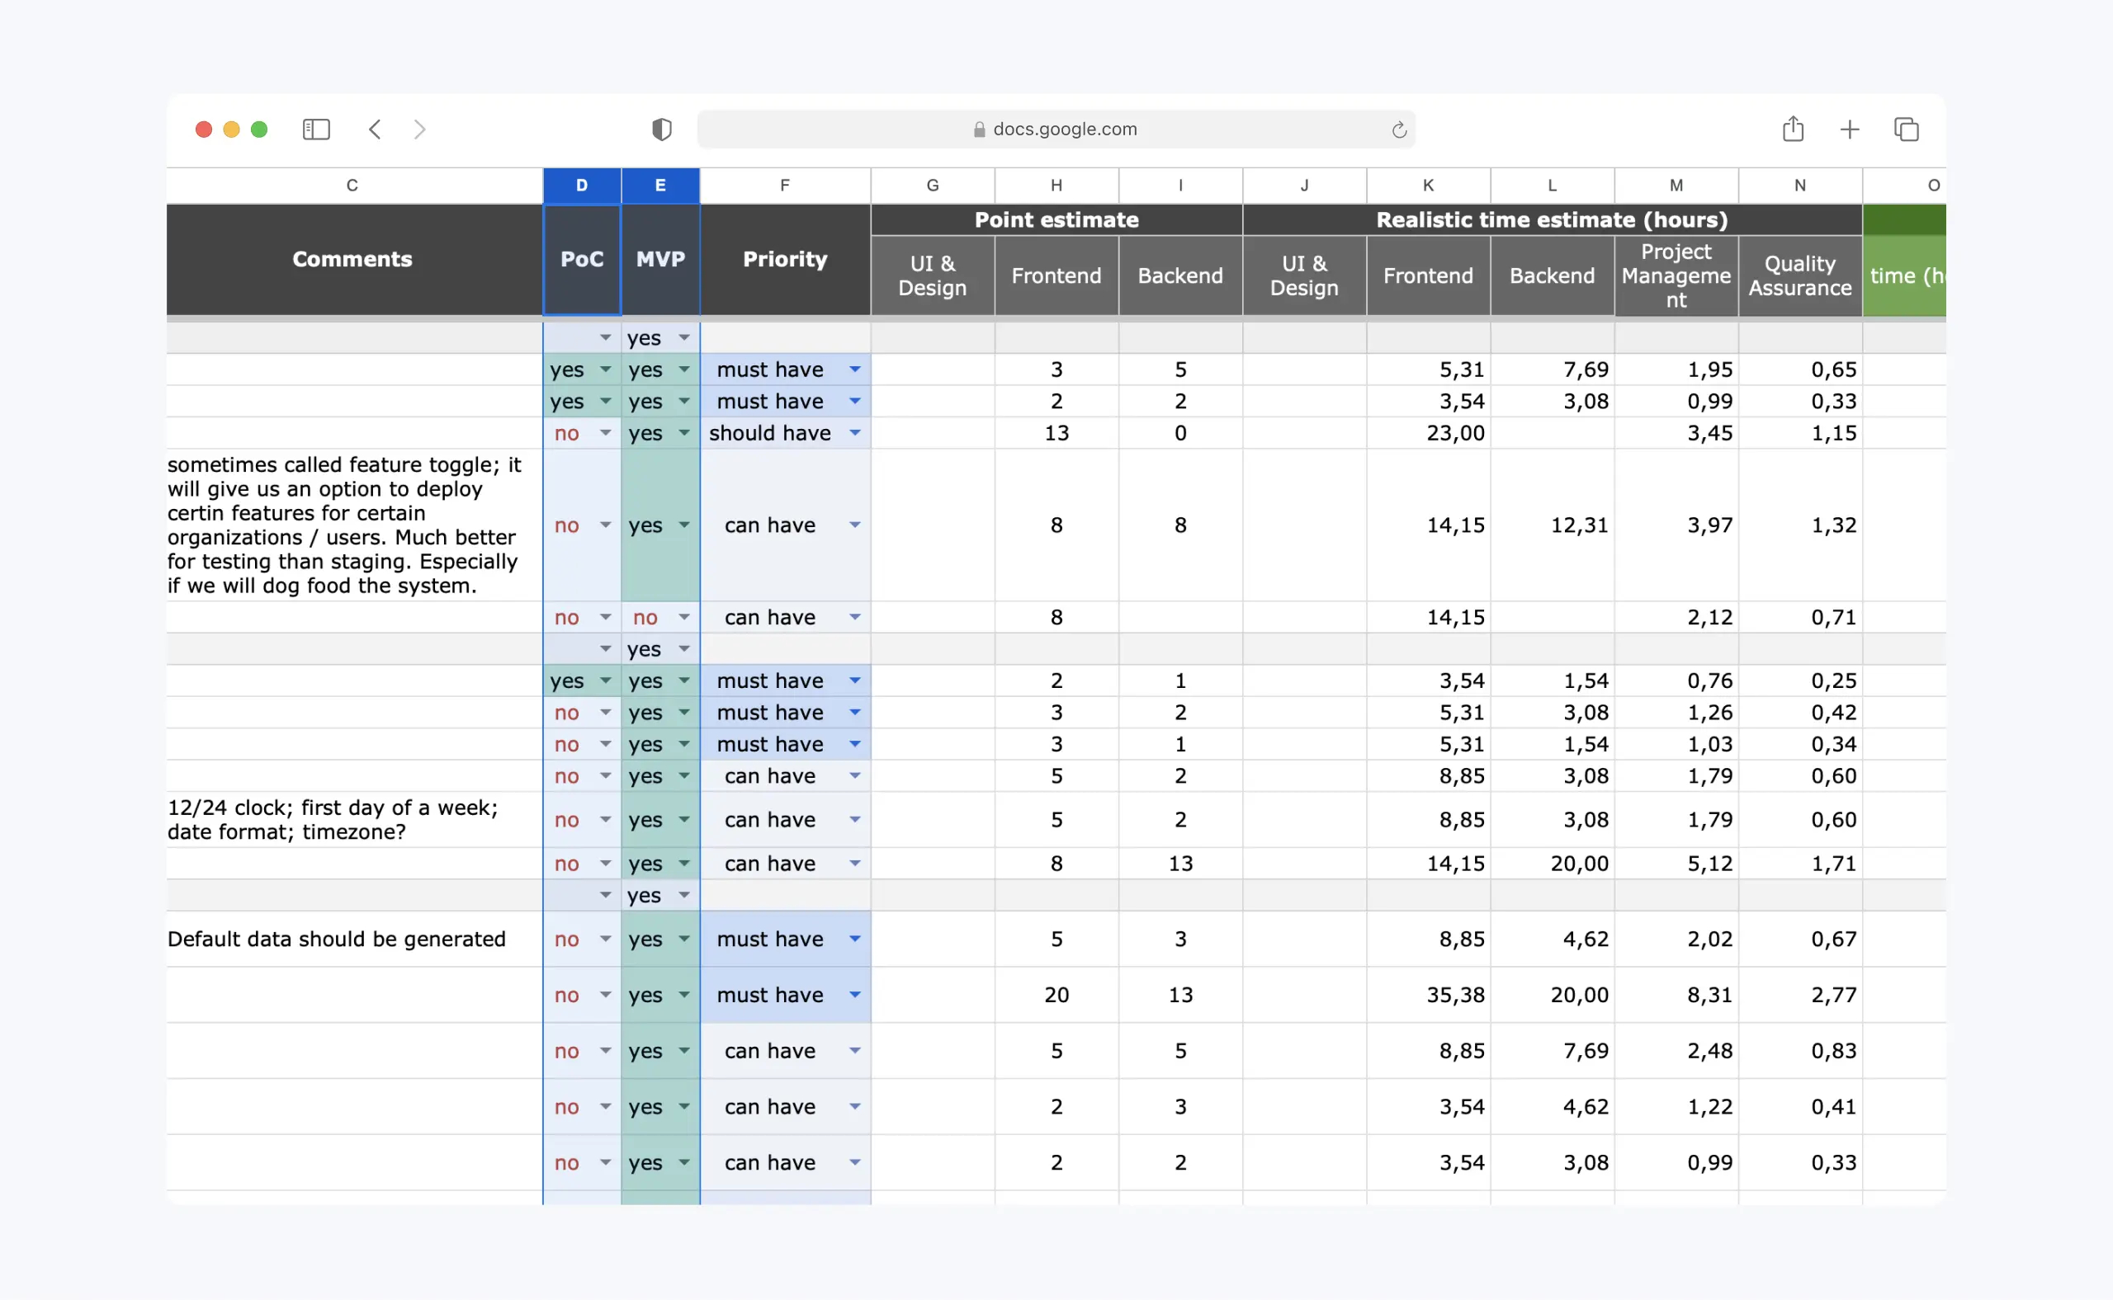The image size is (2113, 1300).
Task: Click frontend point value 13
Action: (x=1056, y=433)
